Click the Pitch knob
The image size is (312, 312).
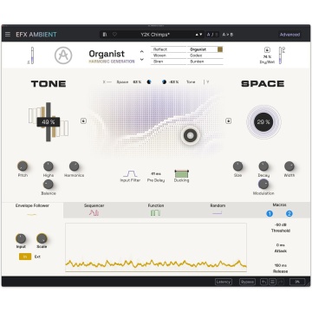coord(23,166)
